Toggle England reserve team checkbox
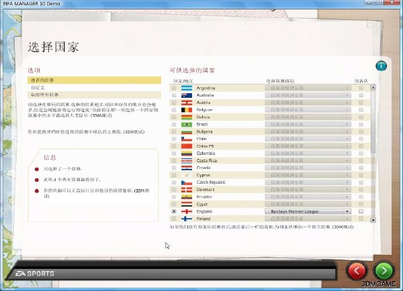This screenshot has height=291, width=403. (x=361, y=211)
